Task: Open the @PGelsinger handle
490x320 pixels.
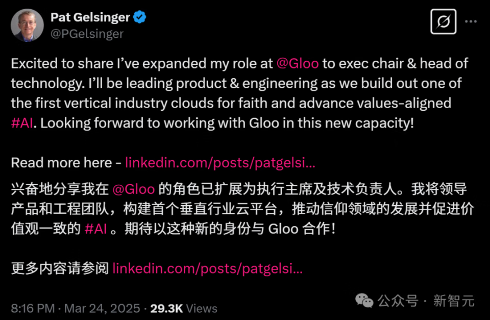Action: pyautogui.click(x=87, y=34)
